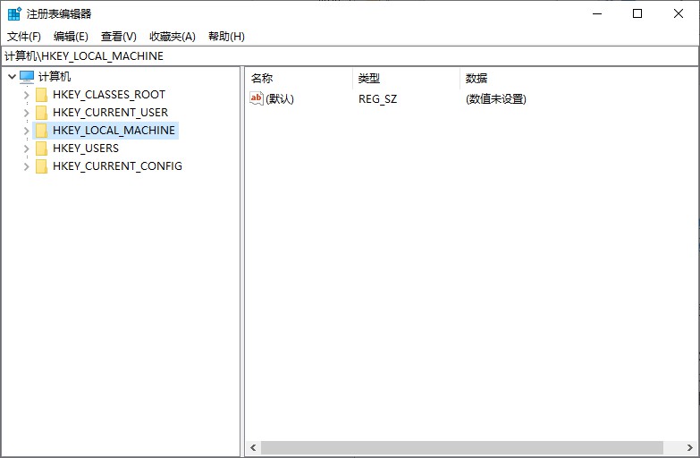Viewport: 700px width, 458px height.
Task: Click the HKEY_CURRENT_CONFIG folder icon
Action: (x=41, y=166)
